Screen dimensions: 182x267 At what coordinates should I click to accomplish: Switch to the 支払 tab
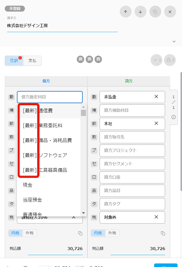pyautogui.click(x=32, y=60)
